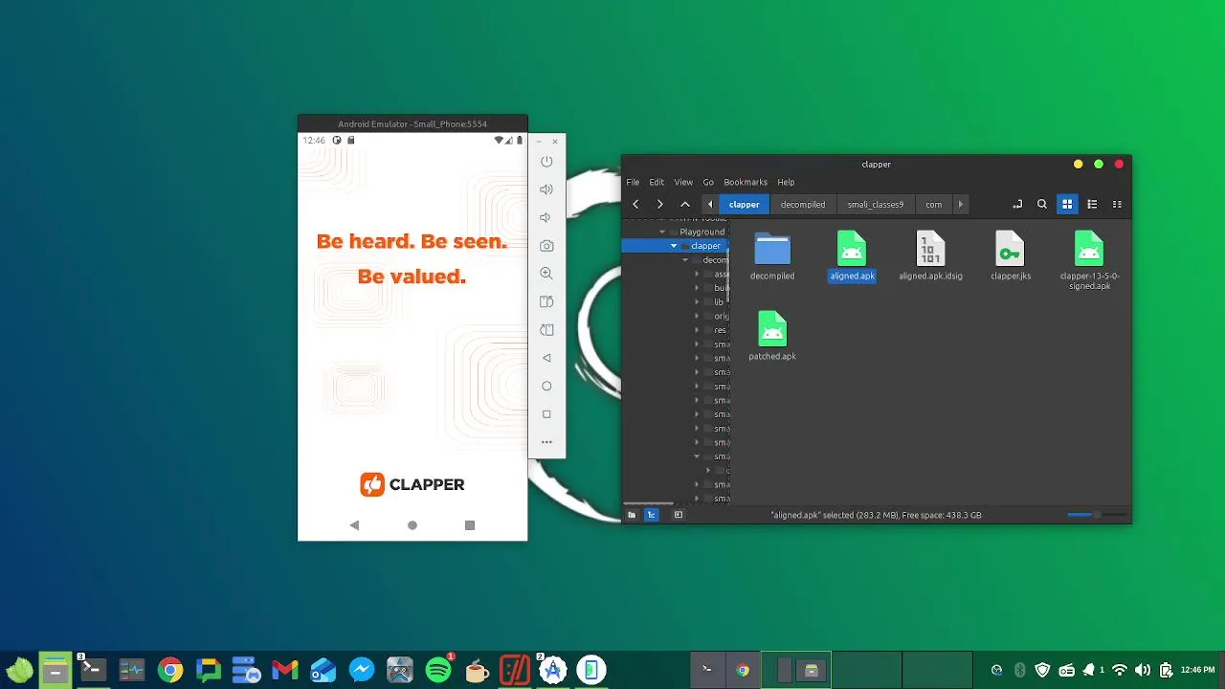Toggle location entry in file manager
Image resolution: width=1225 pixels, height=689 pixels.
point(1017,204)
